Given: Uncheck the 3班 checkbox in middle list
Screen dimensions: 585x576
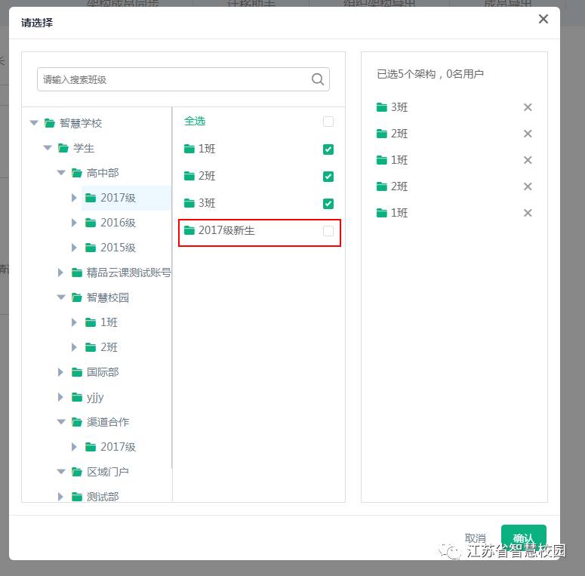Looking at the screenshot, I should point(328,204).
